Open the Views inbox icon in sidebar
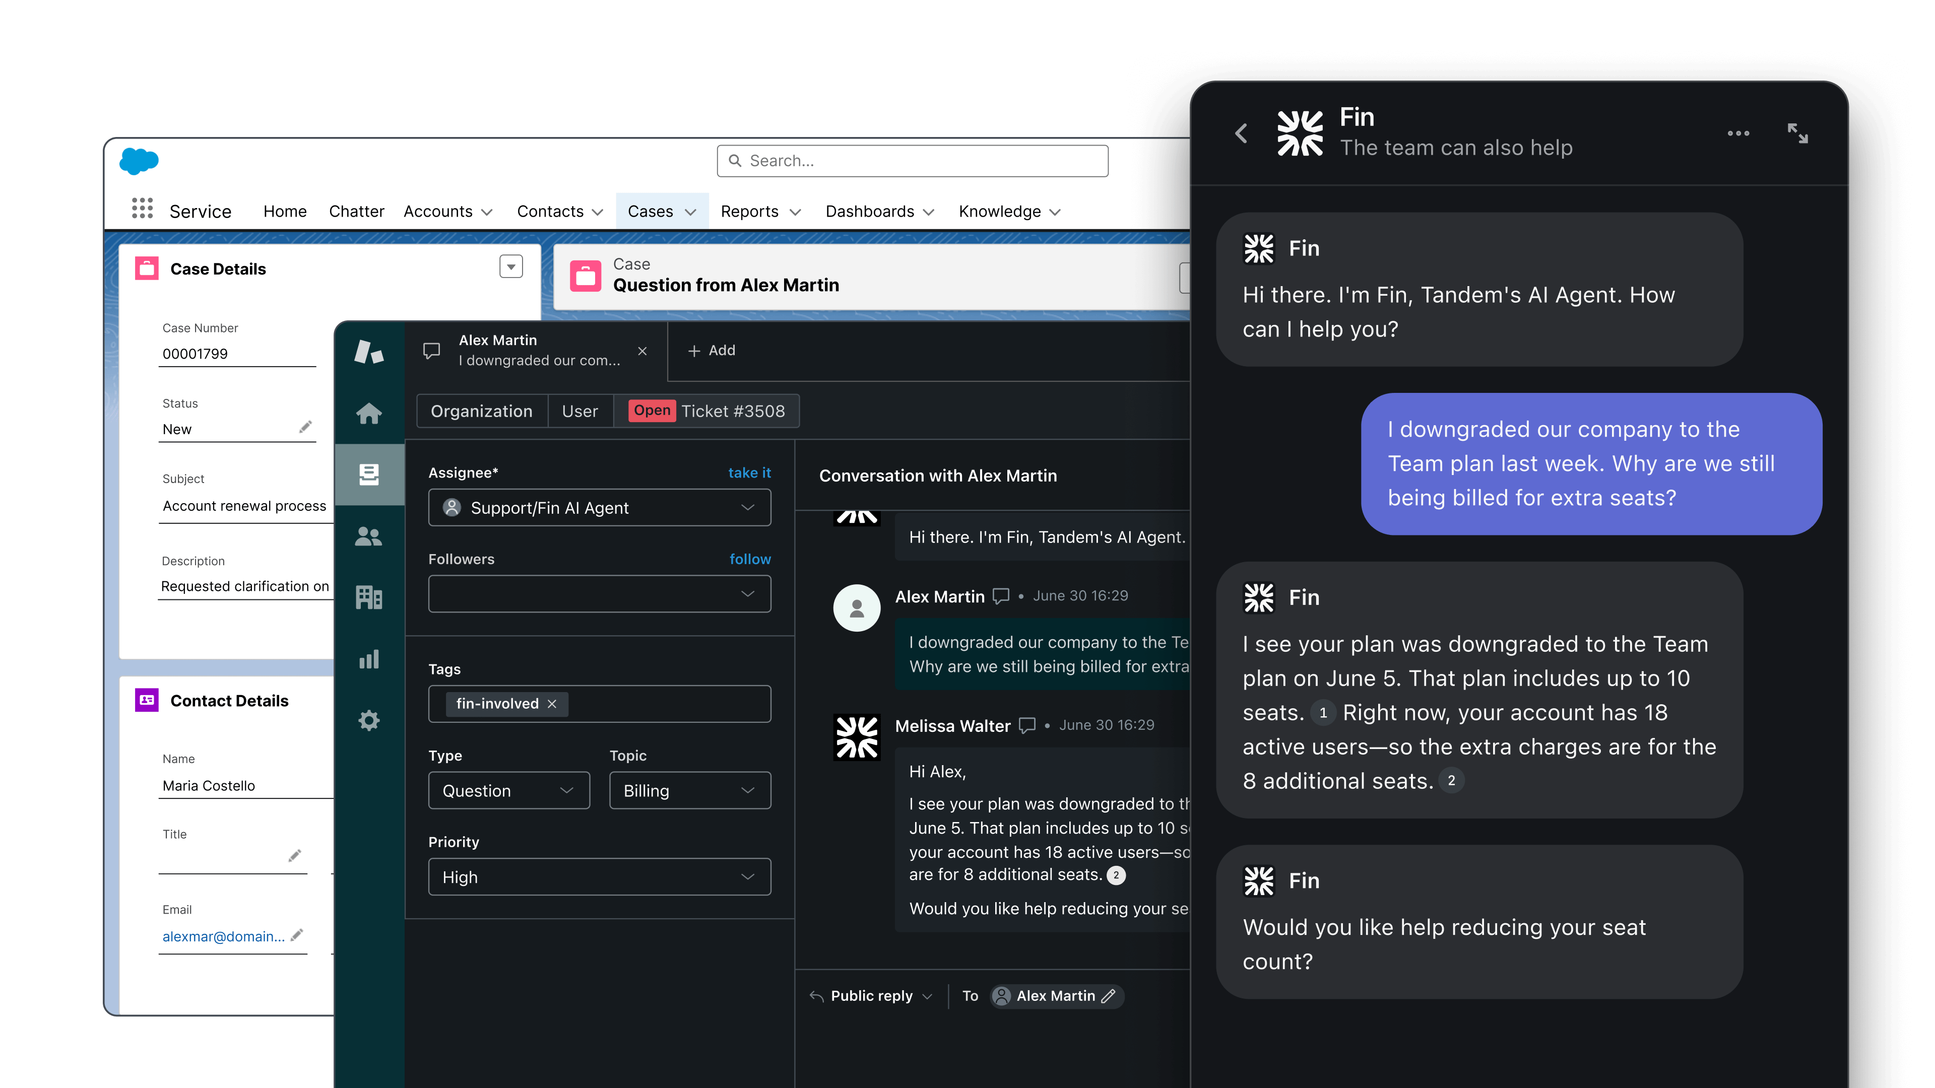This screenshot has width=1935, height=1088. click(x=369, y=474)
